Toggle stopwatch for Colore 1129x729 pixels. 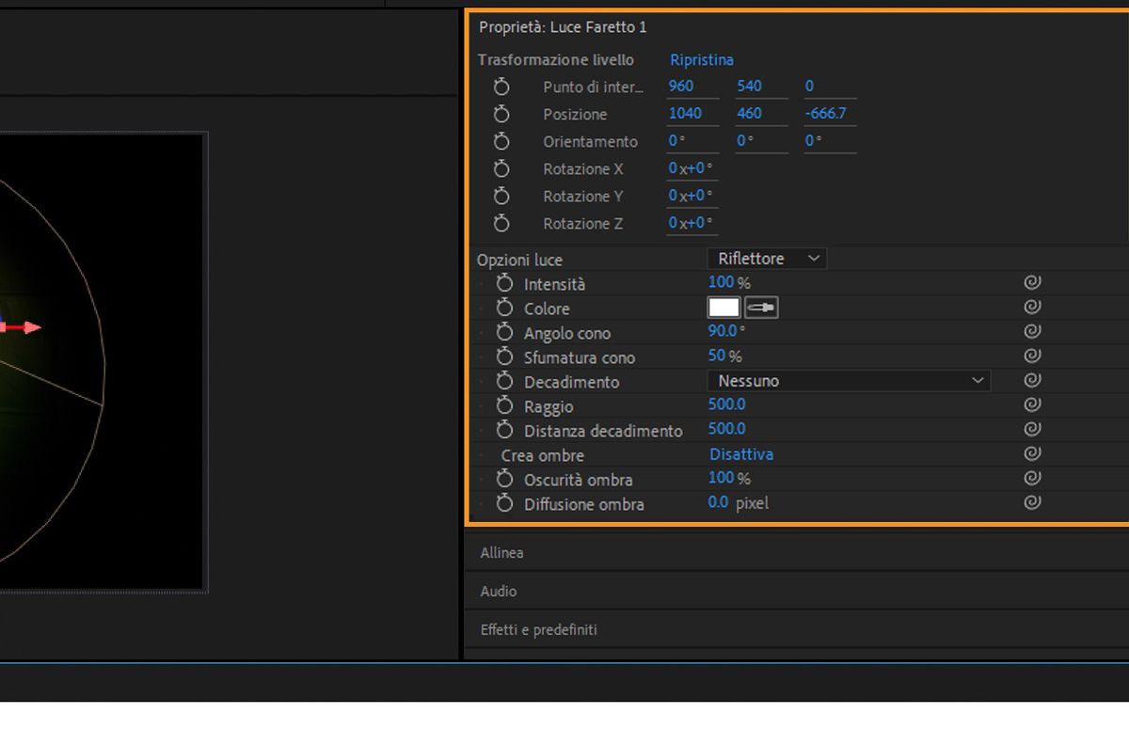505,308
